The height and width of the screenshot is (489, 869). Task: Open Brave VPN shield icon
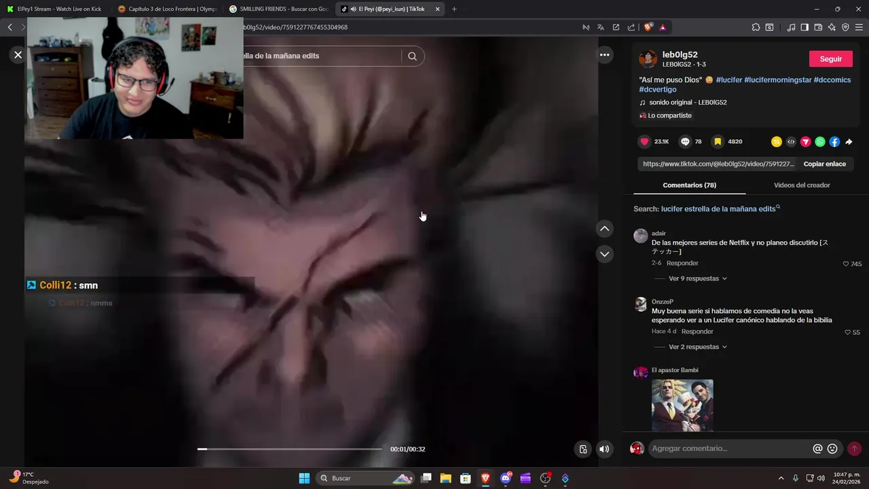[845, 27]
